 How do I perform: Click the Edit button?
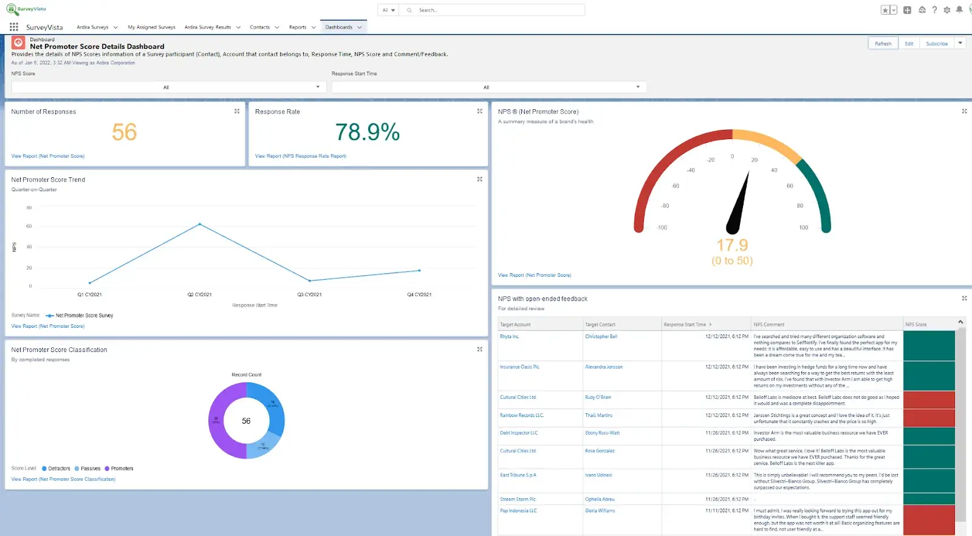(909, 43)
